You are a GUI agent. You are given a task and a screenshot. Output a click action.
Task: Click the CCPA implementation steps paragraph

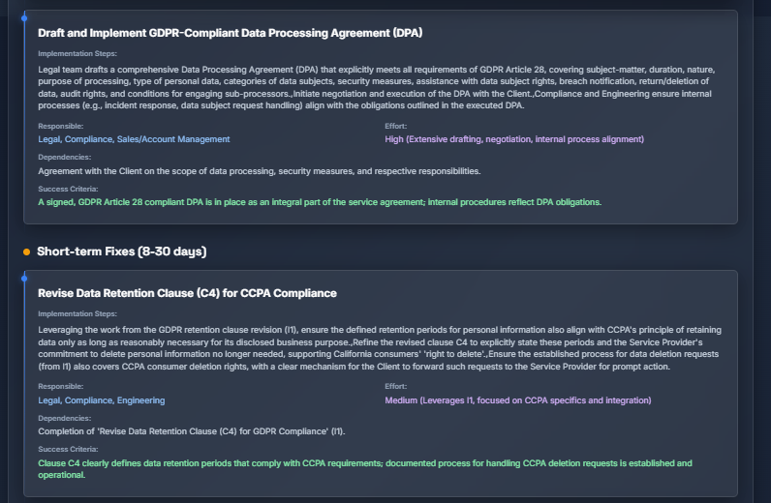pyautogui.click(x=380, y=348)
